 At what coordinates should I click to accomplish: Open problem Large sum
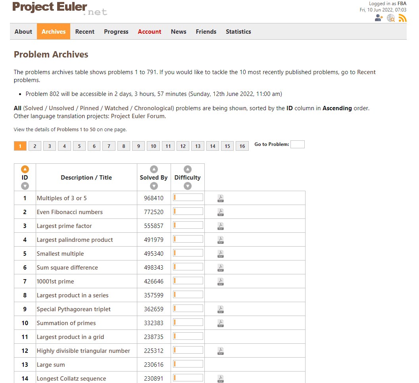[x=51, y=365]
